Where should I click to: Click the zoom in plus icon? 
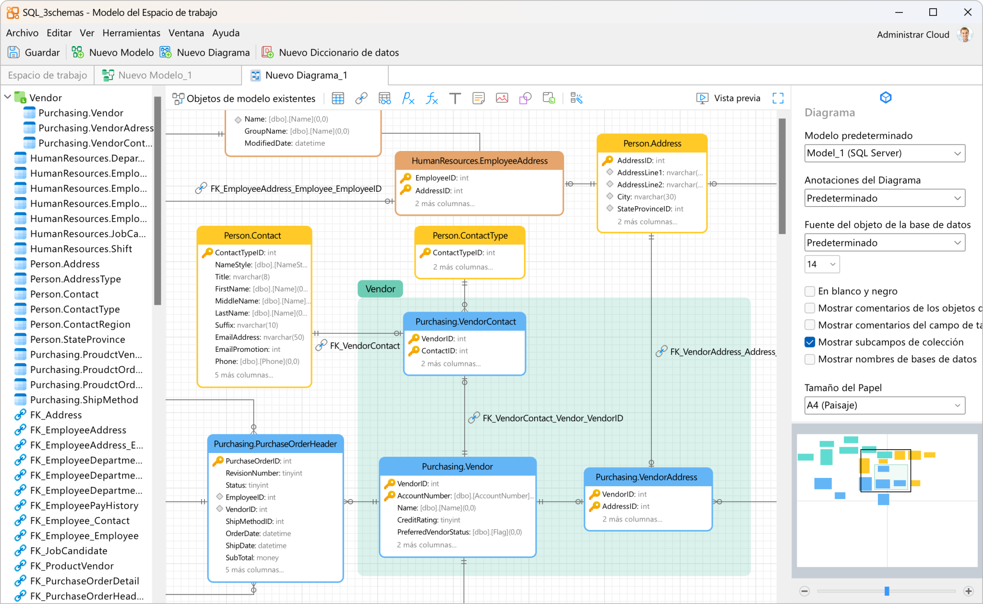click(x=969, y=591)
